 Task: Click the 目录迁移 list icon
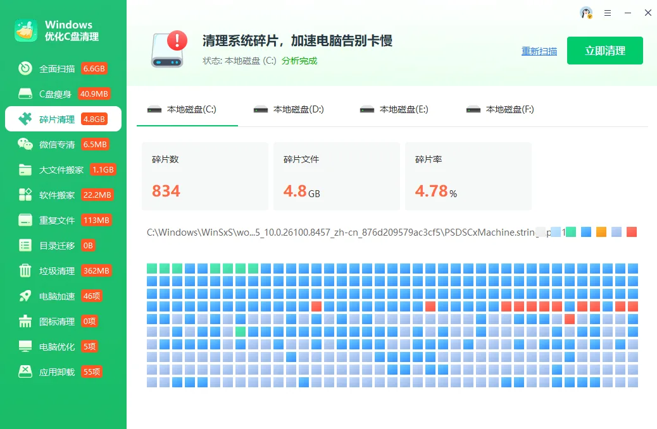[x=25, y=245]
